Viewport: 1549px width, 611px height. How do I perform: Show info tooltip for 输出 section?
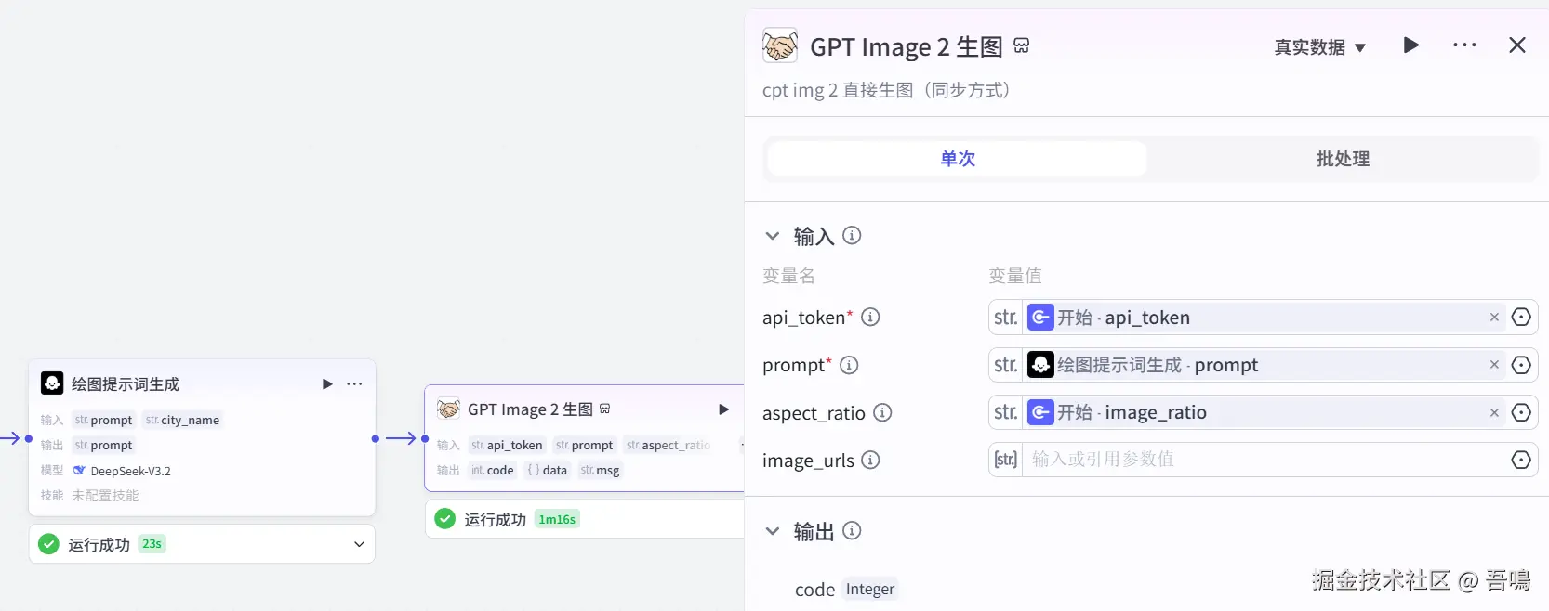tap(852, 531)
